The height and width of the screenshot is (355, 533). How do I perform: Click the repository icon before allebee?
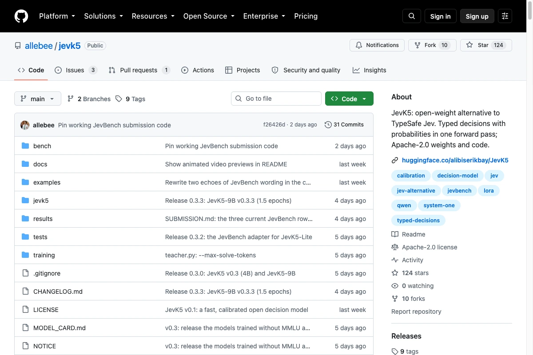(18, 46)
